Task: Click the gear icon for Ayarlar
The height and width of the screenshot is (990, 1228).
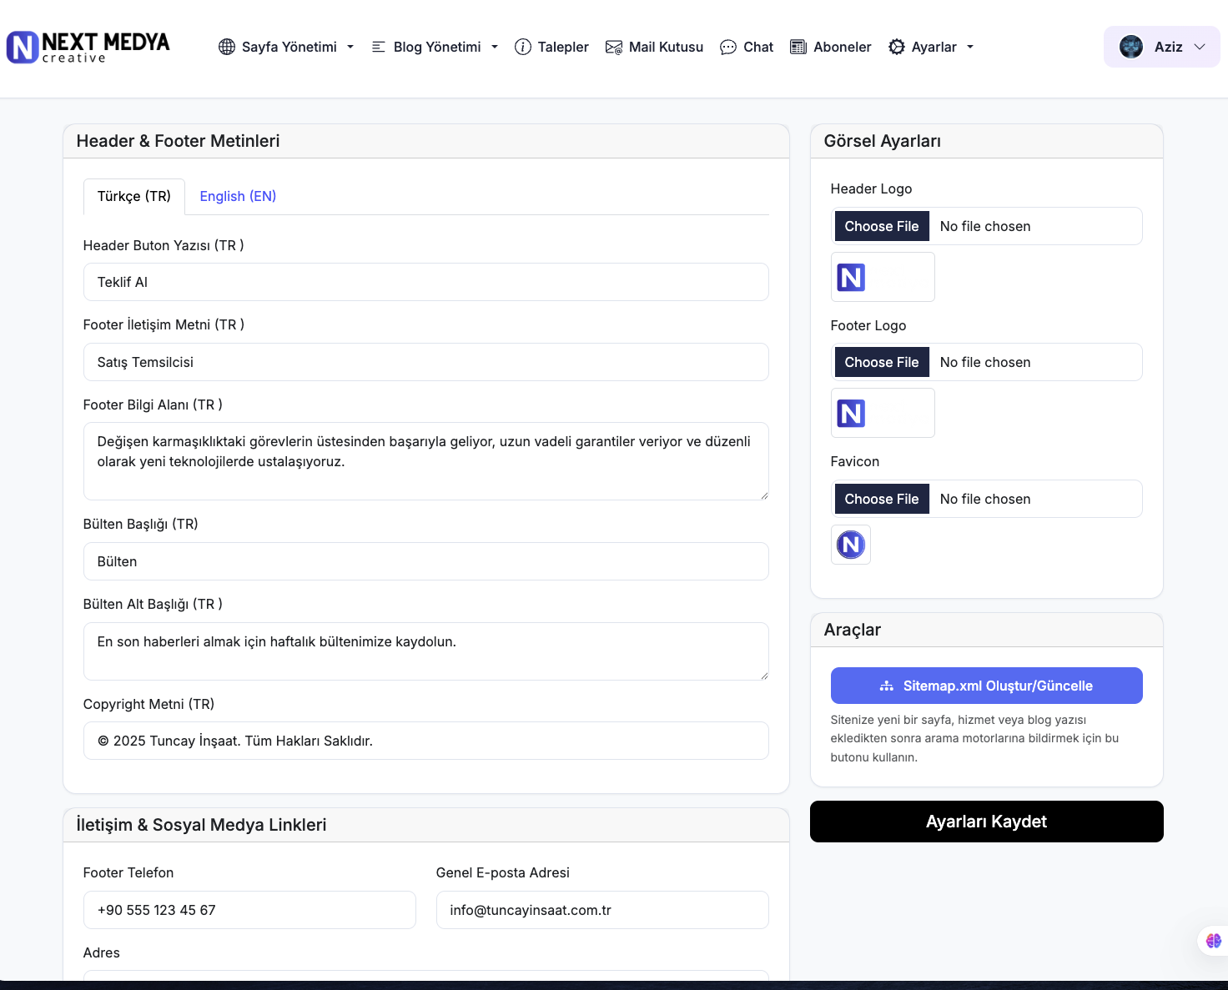Action: [897, 48]
